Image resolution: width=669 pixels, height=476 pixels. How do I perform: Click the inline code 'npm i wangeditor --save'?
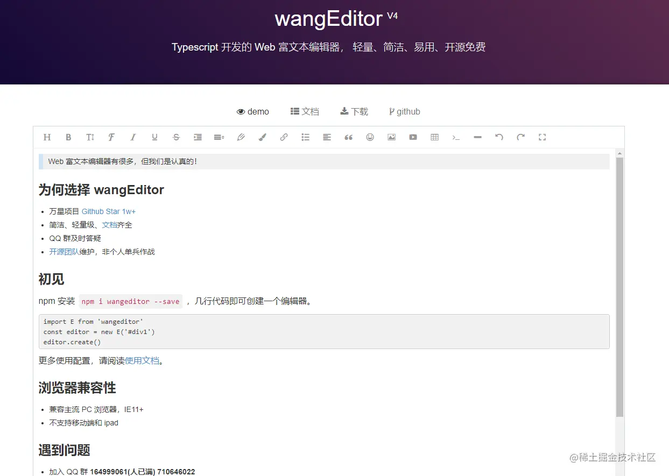coord(131,301)
